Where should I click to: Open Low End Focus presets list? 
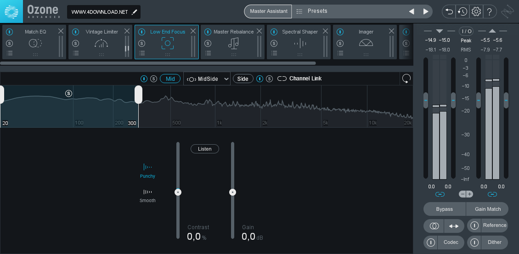pos(141,53)
